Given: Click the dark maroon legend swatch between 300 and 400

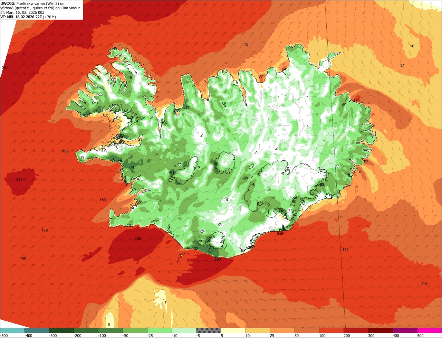Looking at the screenshot, I should click(380, 330).
